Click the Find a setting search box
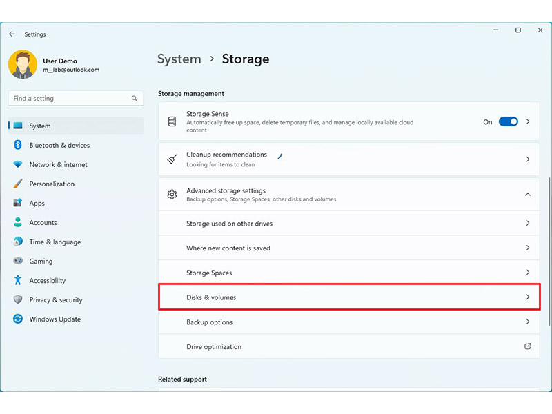Screen dimensions: 552x414 tap(76, 98)
